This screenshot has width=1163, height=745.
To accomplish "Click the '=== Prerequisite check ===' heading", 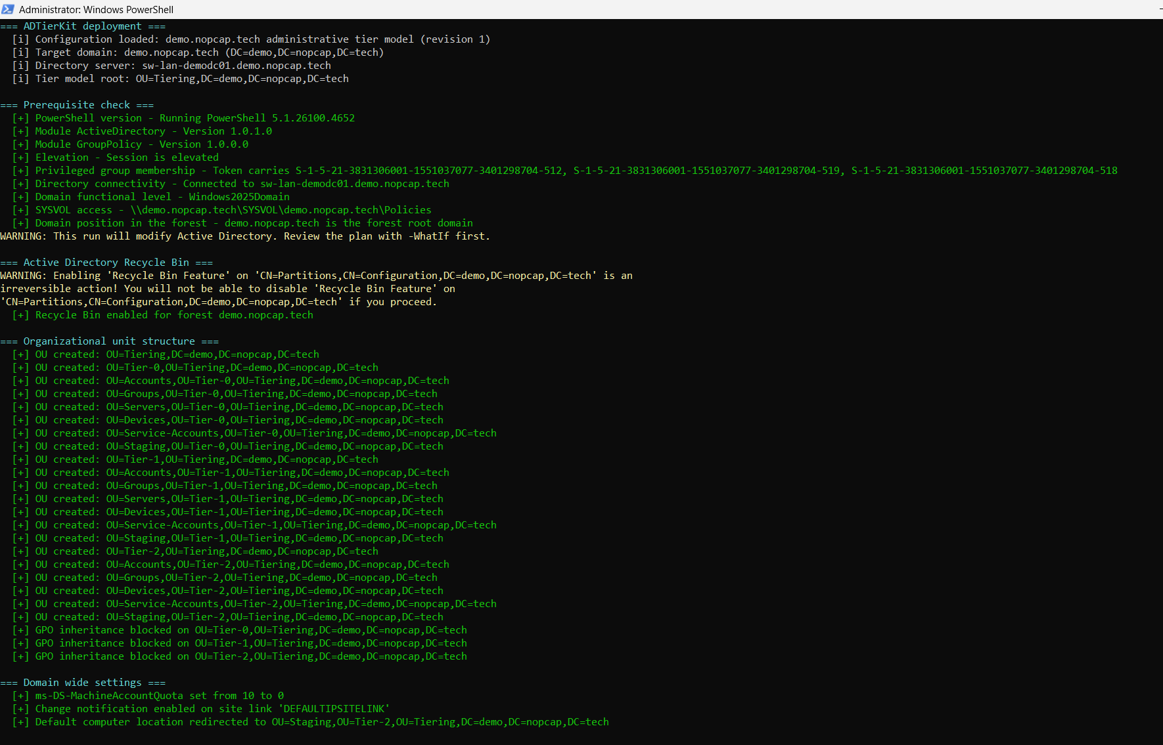I will (x=77, y=105).
